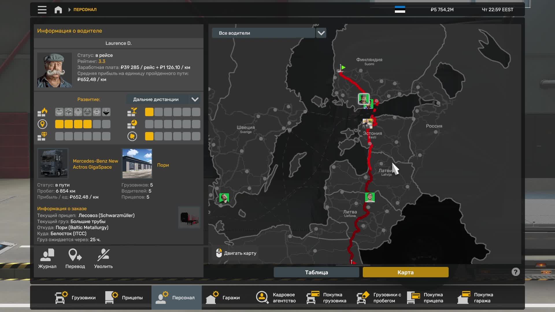This screenshot has height=312, width=555.
Task: Click the long distance skill pin icon
Action: click(42, 124)
